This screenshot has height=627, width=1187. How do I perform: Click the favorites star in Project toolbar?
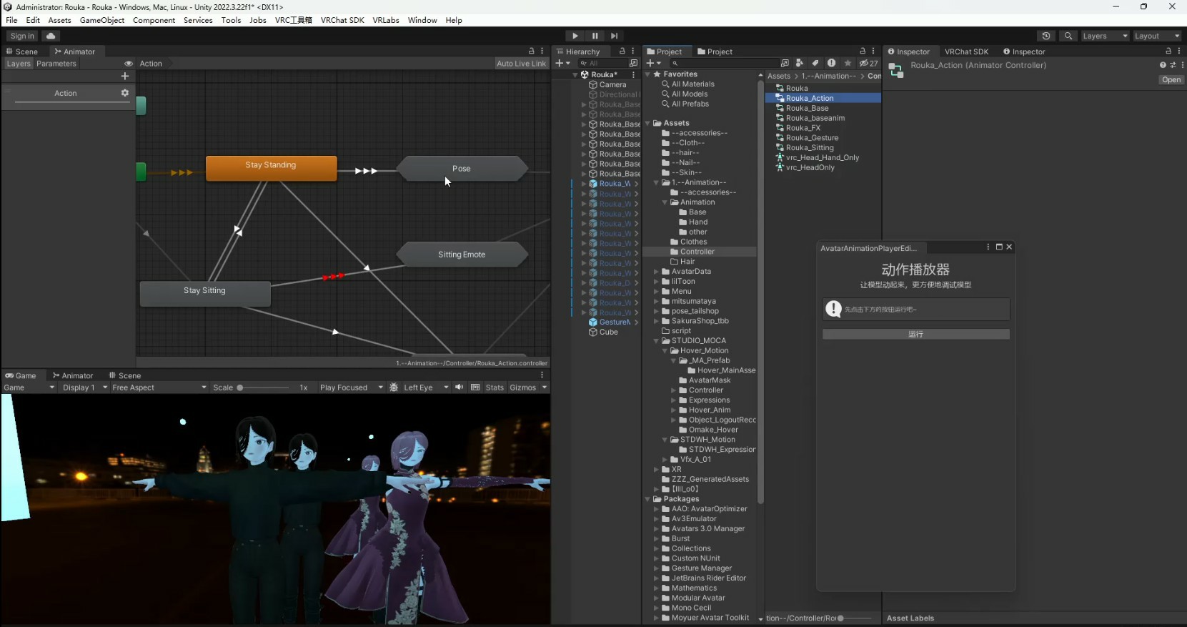848,63
